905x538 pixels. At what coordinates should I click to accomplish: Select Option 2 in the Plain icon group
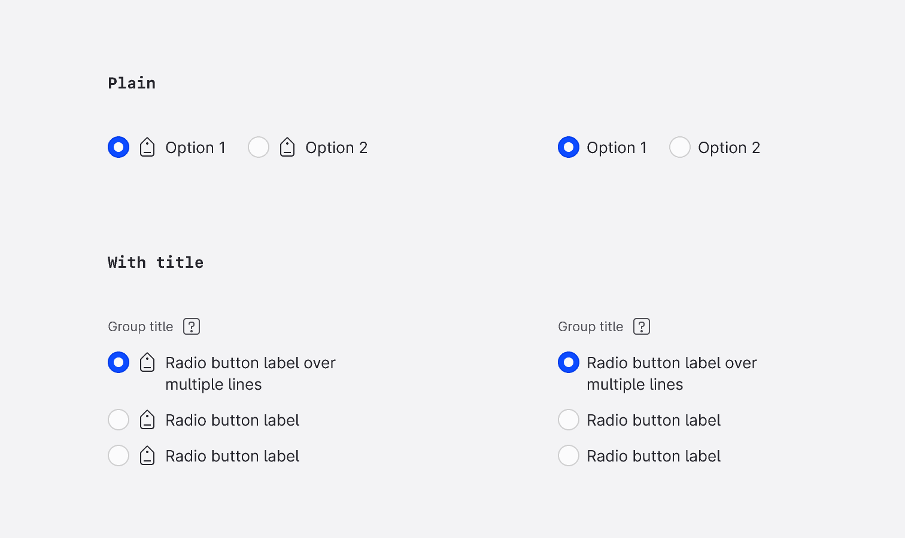(259, 147)
